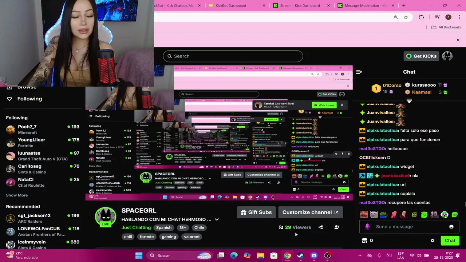Open luunaatss channel in Following

[x=43, y=156]
